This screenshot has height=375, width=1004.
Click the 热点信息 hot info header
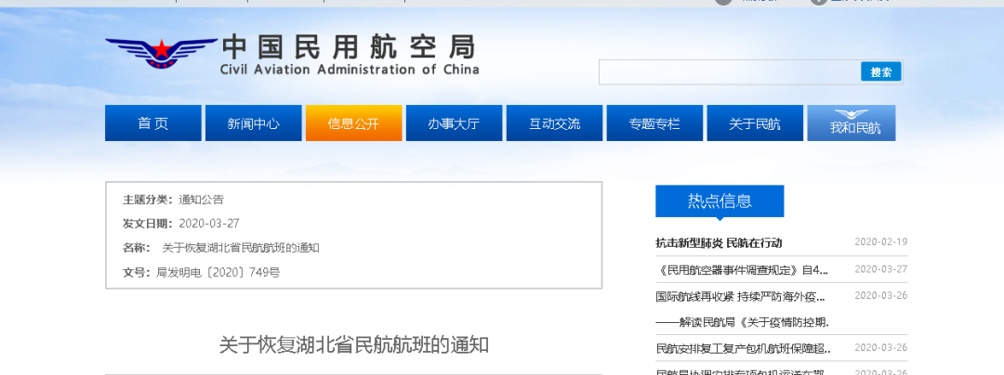pyautogui.click(x=720, y=200)
